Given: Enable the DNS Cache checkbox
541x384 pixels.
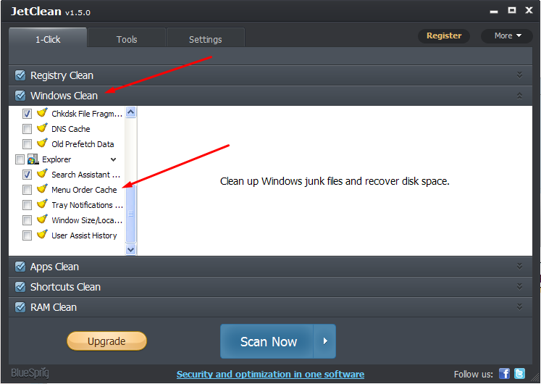Looking at the screenshot, I should click(x=27, y=129).
